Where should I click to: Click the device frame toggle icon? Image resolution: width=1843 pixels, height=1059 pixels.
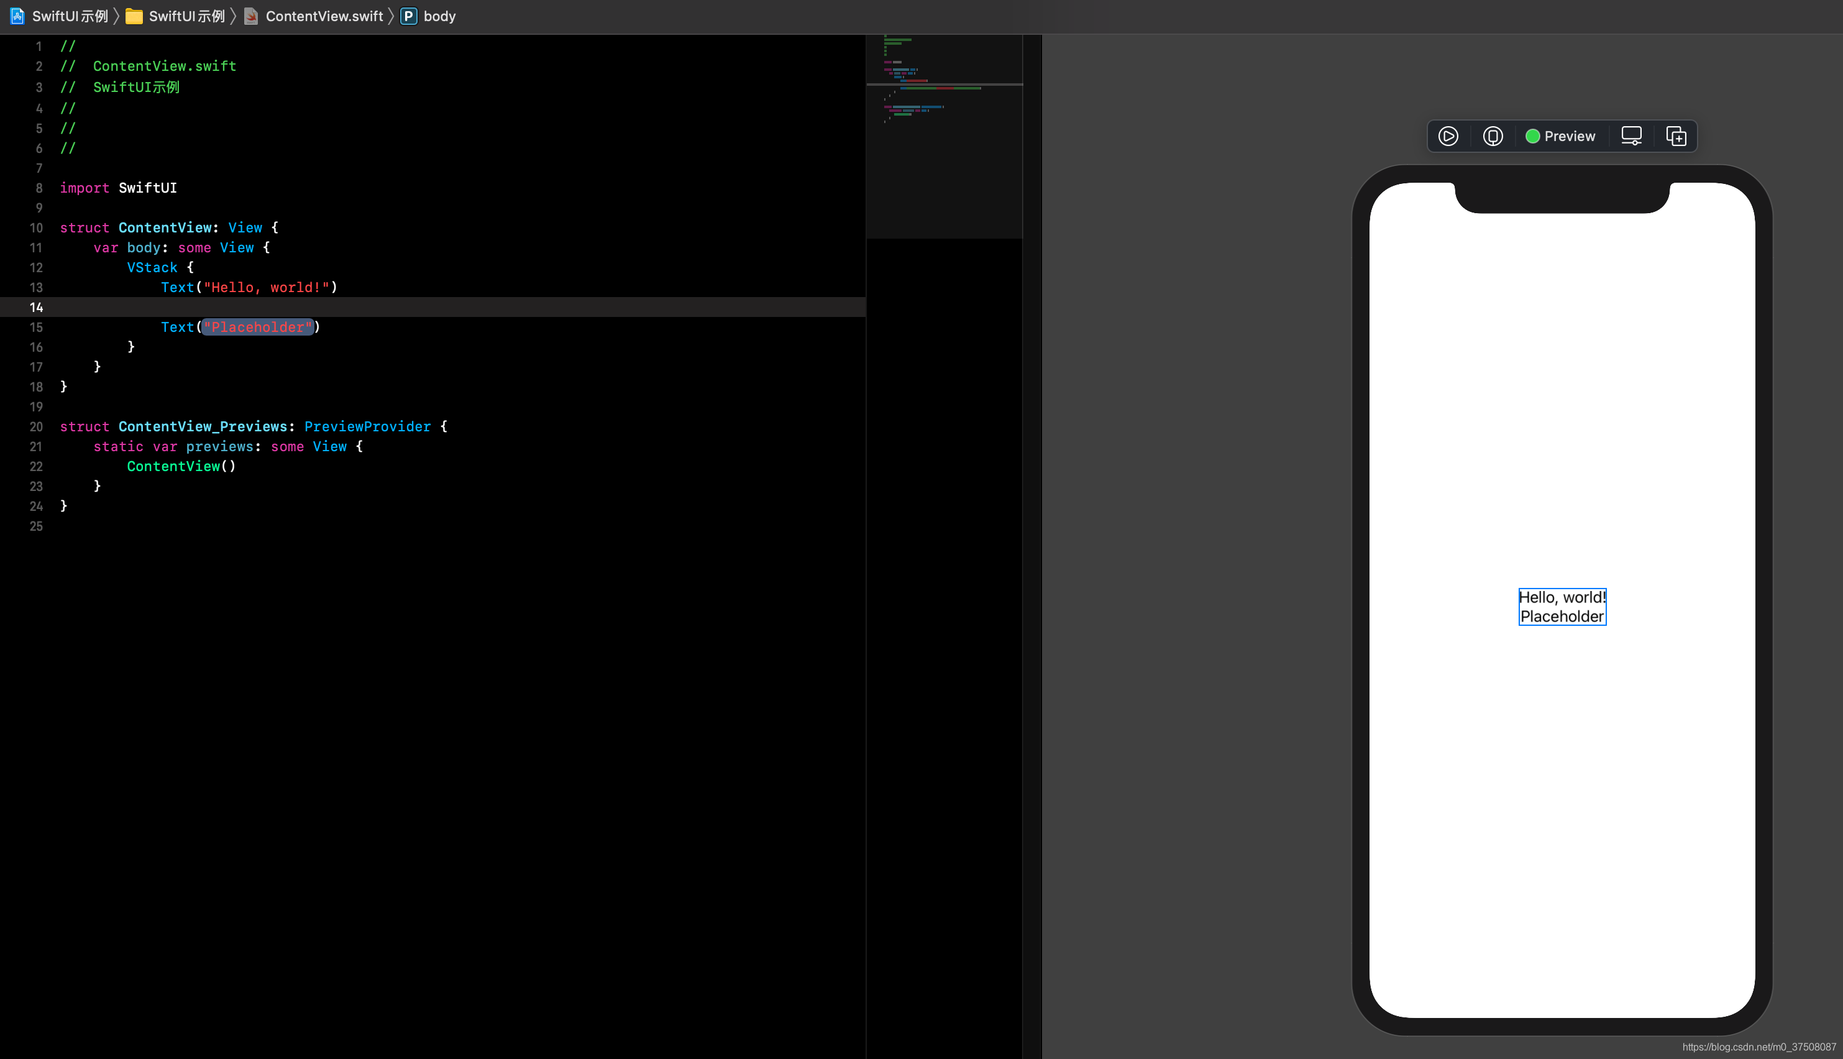pyautogui.click(x=1633, y=135)
